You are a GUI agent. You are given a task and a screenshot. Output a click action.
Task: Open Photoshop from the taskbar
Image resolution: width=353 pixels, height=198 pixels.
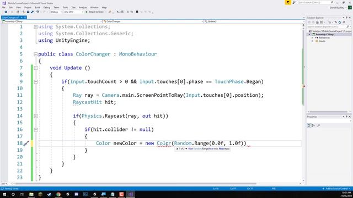click(x=85, y=194)
